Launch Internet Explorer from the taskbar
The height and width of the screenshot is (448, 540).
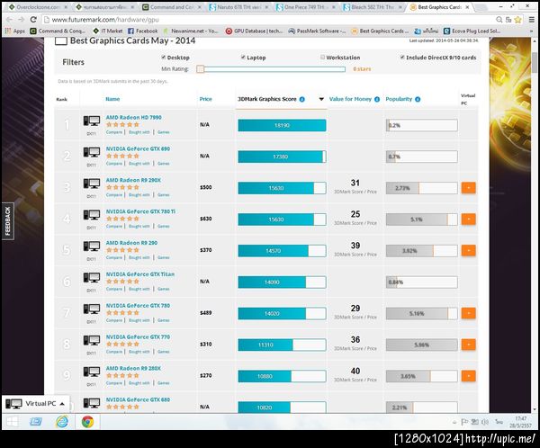tap(62, 422)
